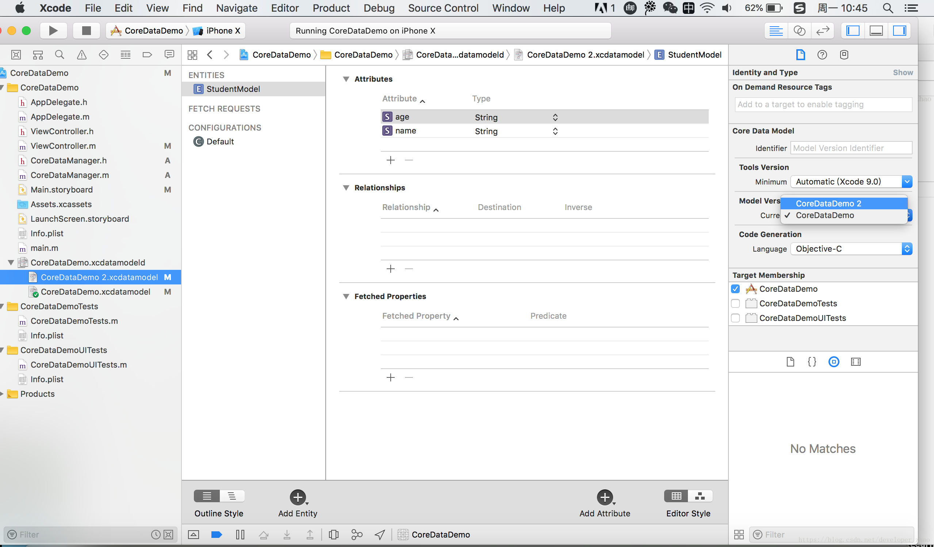Open Code Generation Language dropdown
This screenshot has width=934, height=547.
click(x=851, y=249)
